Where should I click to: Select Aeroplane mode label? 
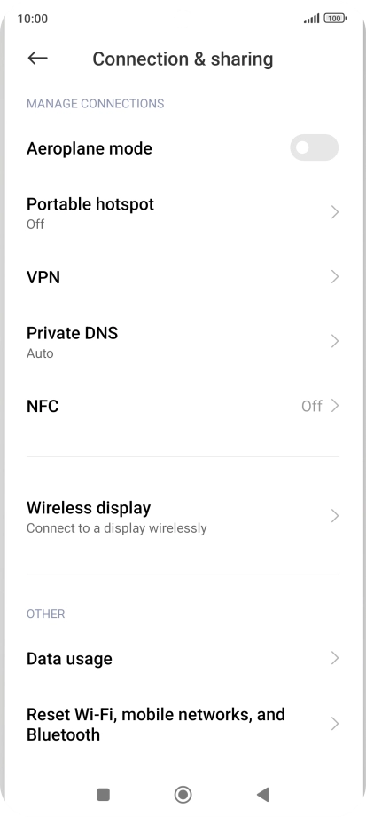[x=90, y=148]
